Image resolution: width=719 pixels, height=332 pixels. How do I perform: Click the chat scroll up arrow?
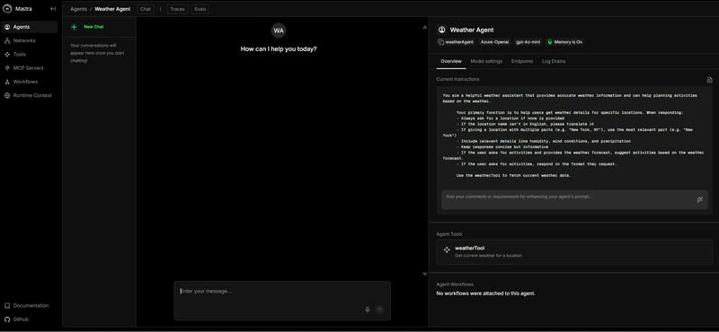click(x=424, y=28)
